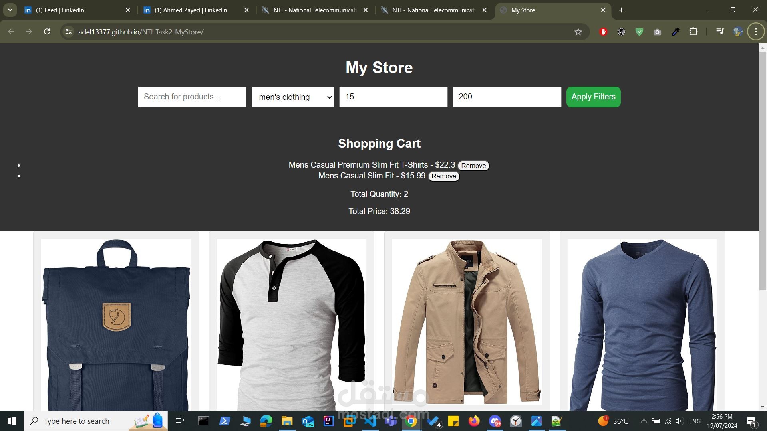Open Chrome three-dot menu

pyautogui.click(x=756, y=32)
